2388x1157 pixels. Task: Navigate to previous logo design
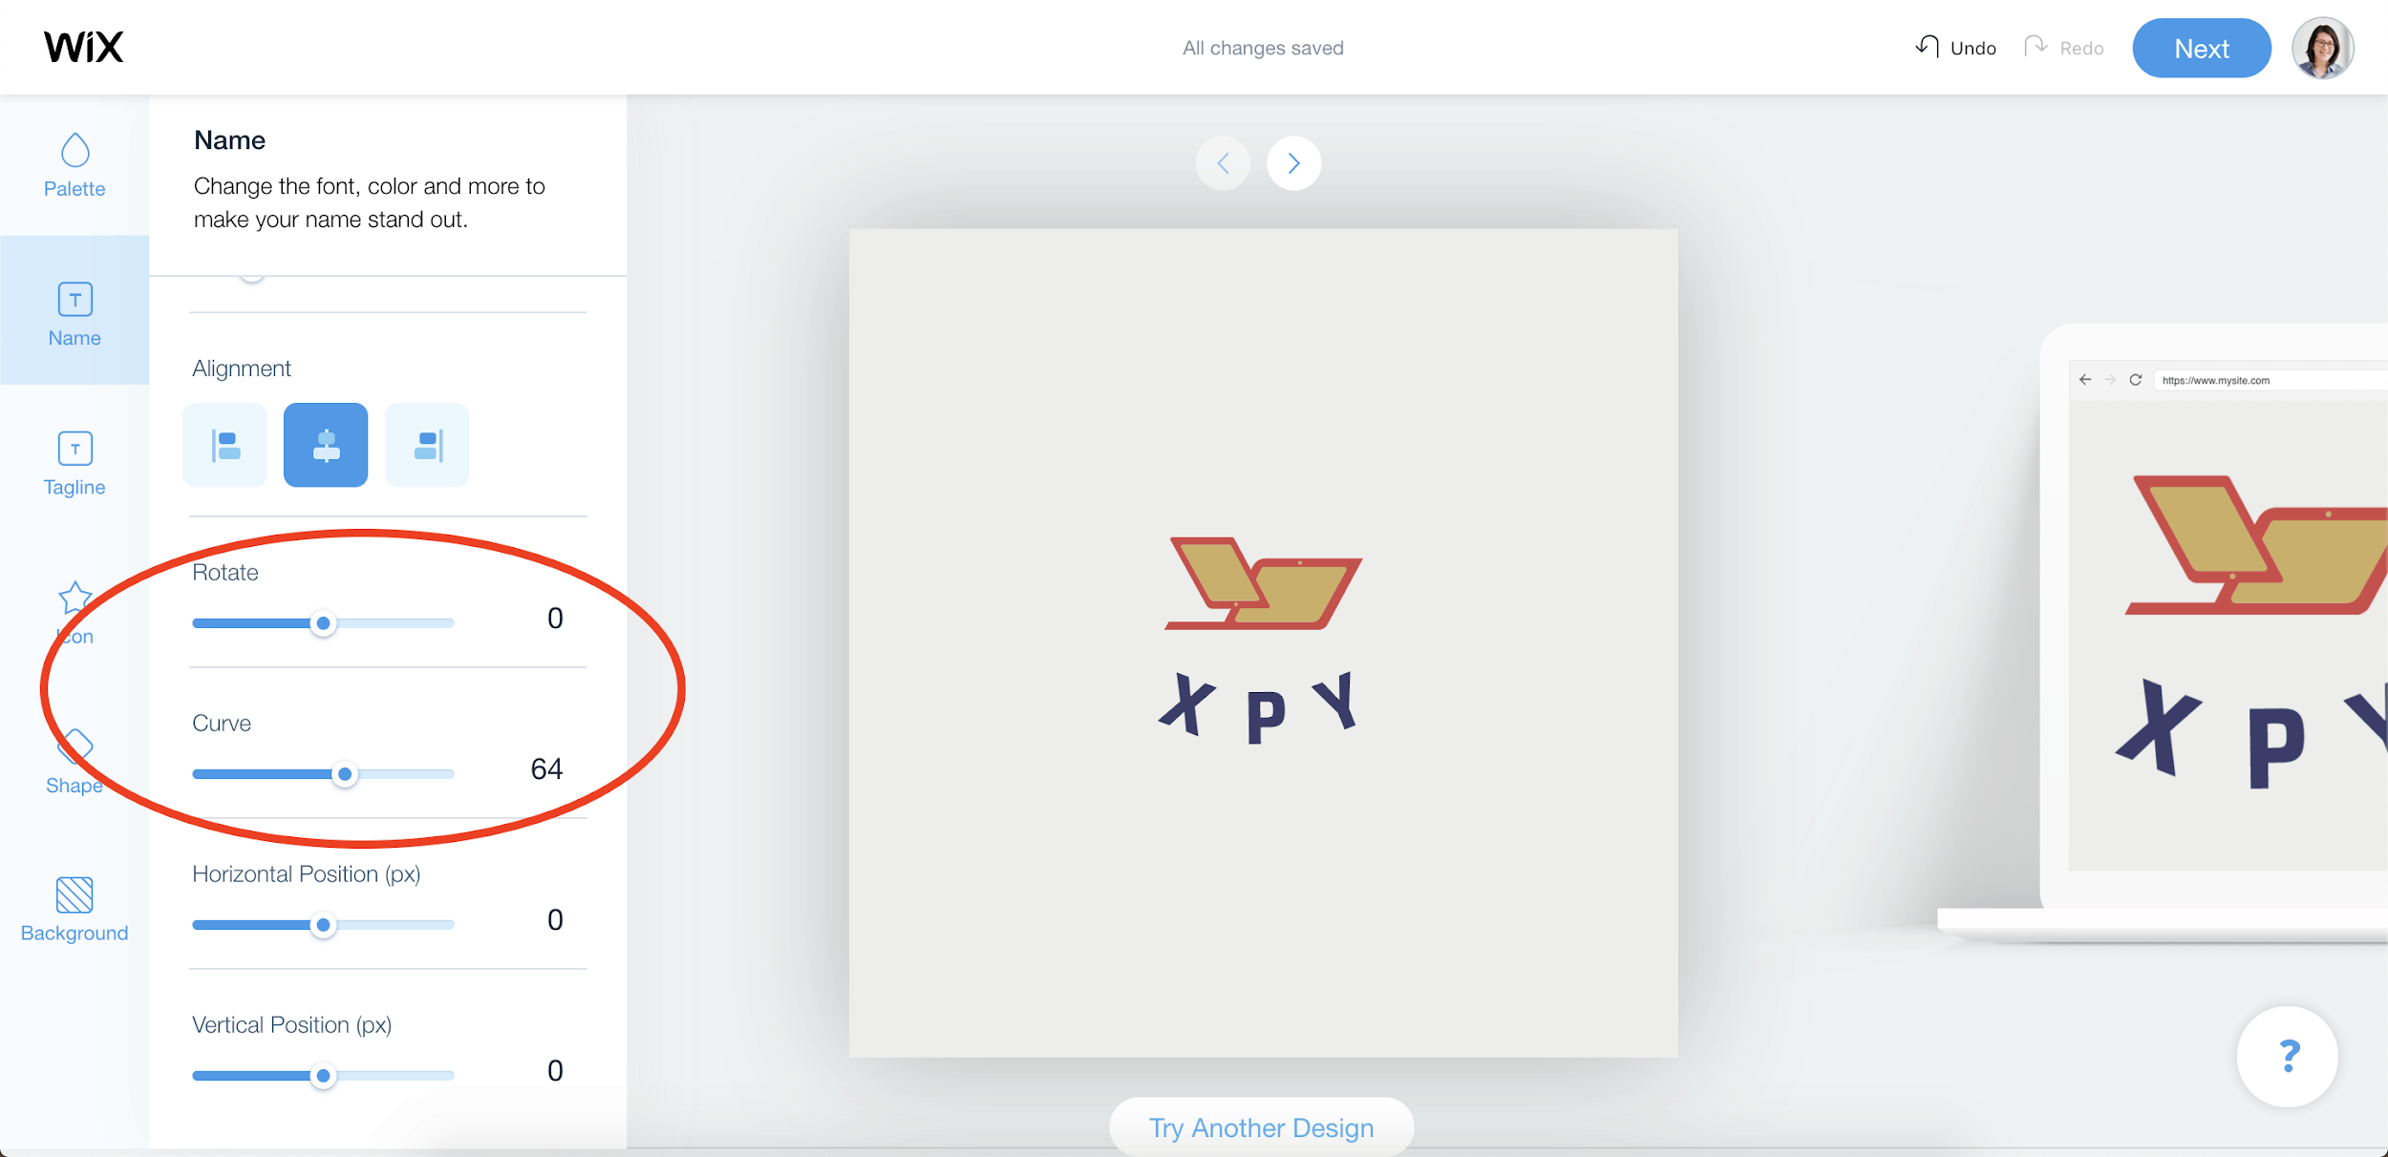click(x=1225, y=163)
